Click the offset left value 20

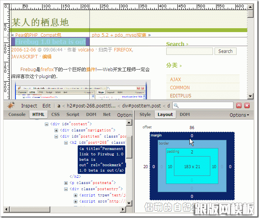pyautogui.click(x=145, y=167)
